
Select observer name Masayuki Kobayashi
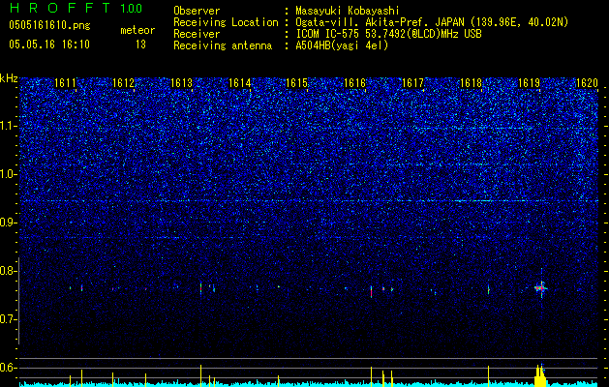pyautogui.click(x=348, y=11)
